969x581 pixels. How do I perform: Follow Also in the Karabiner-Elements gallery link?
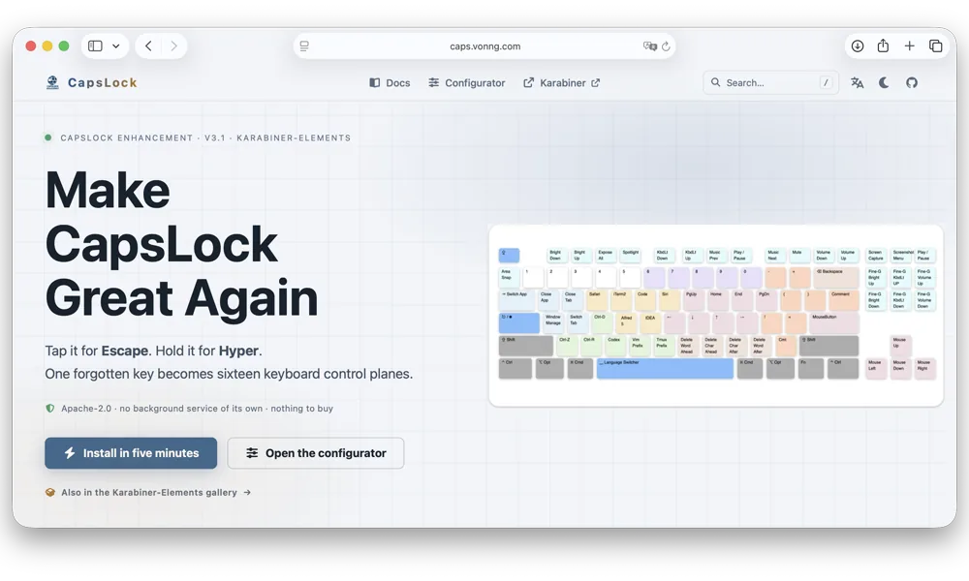click(x=149, y=493)
